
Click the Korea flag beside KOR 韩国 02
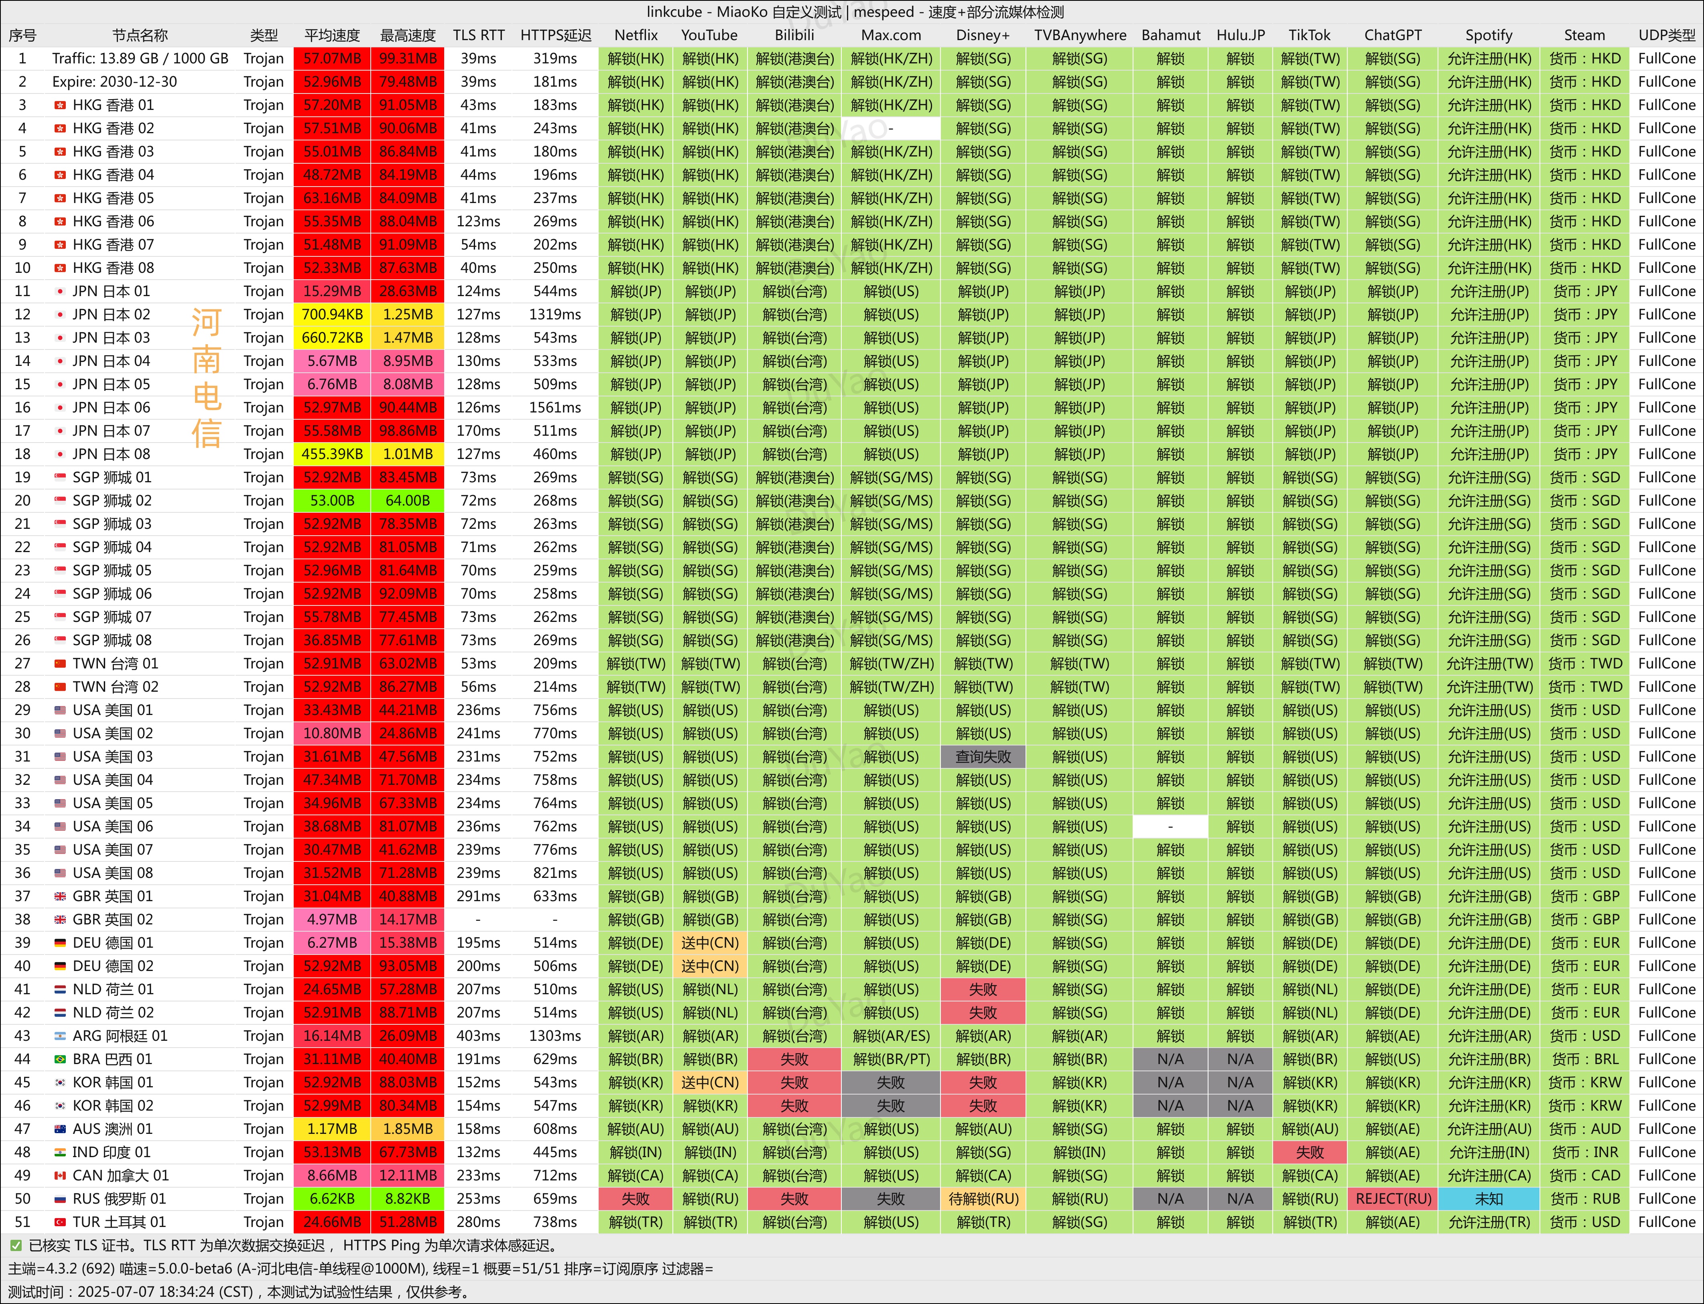(60, 1106)
